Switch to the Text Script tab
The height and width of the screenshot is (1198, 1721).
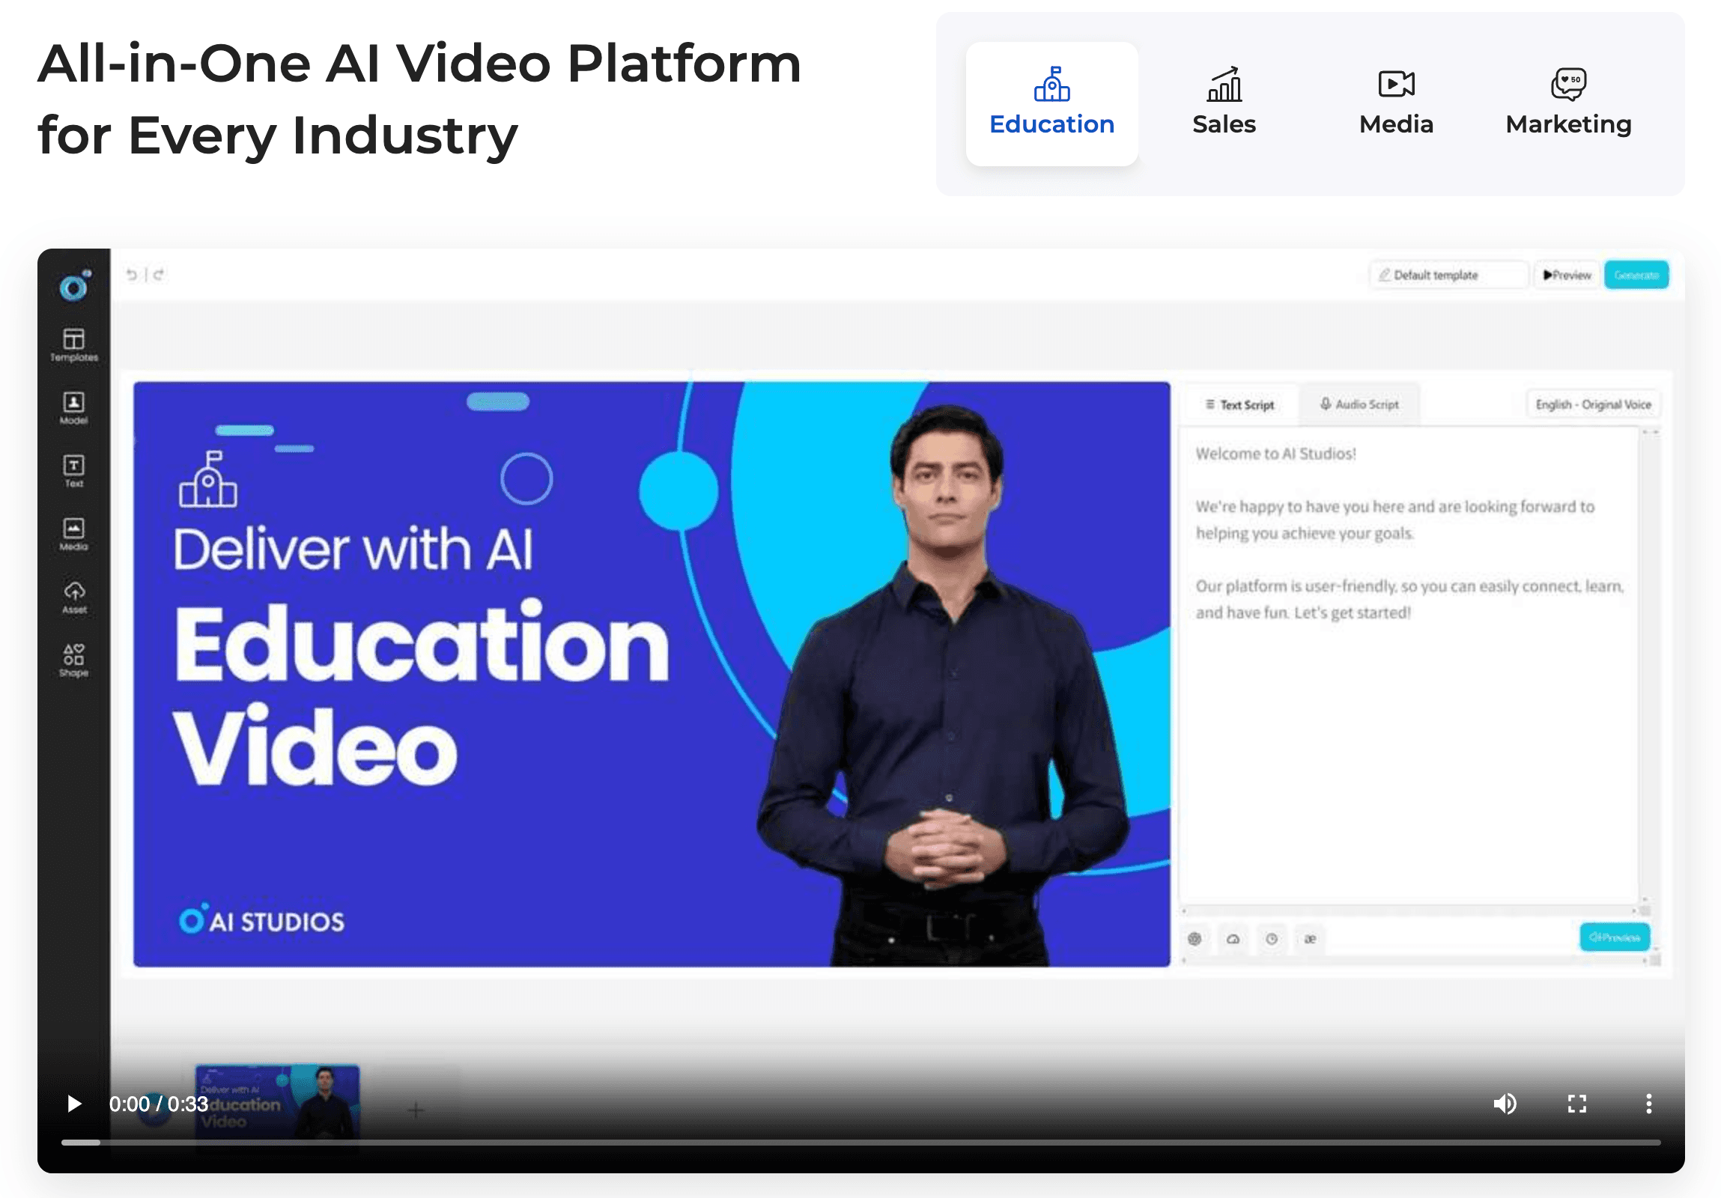[x=1239, y=404]
